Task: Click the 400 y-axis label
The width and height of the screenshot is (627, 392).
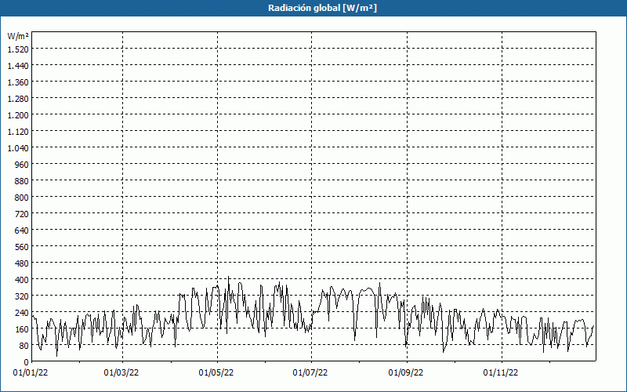Action: (22, 280)
